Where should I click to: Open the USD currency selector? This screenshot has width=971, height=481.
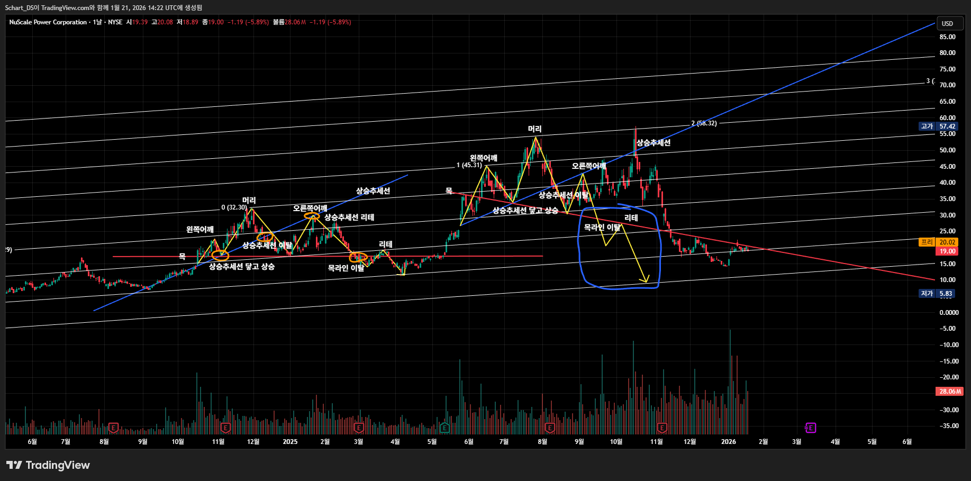click(950, 23)
